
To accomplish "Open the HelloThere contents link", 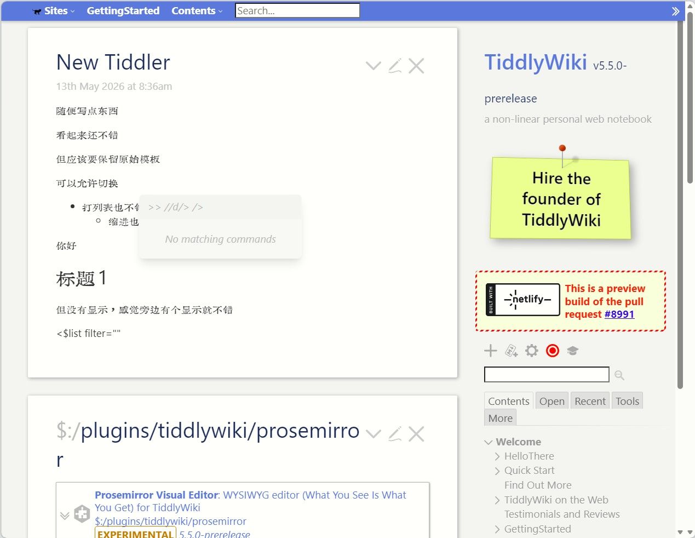I will [529, 456].
